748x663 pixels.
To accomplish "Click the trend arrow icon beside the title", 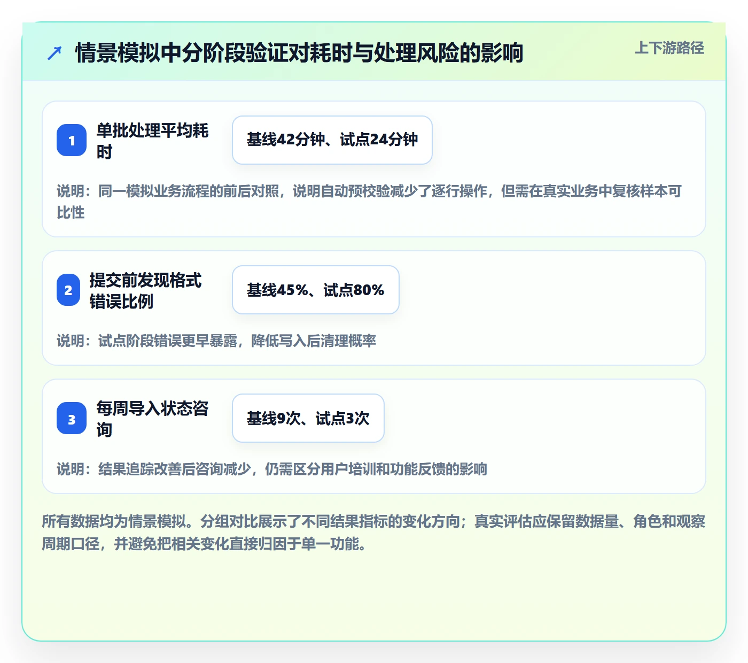I will pyautogui.click(x=54, y=53).
